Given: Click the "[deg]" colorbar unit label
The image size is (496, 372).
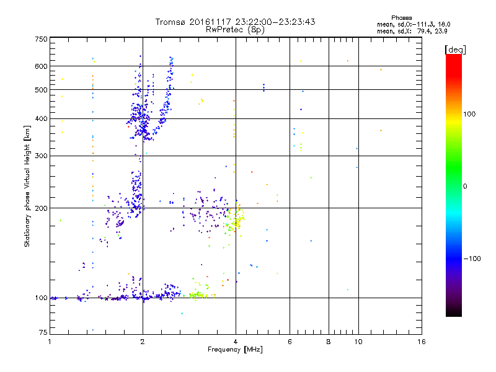Looking at the screenshot, I should [x=455, y=50].
